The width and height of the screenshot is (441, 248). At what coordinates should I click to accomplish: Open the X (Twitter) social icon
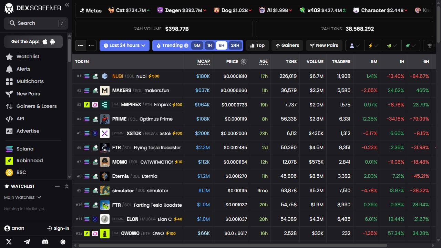tap(9, 242)
